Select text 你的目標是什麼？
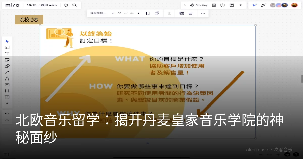Image resolution: width=303 pixels, height=159 pixels. click(x=176, y=59)
